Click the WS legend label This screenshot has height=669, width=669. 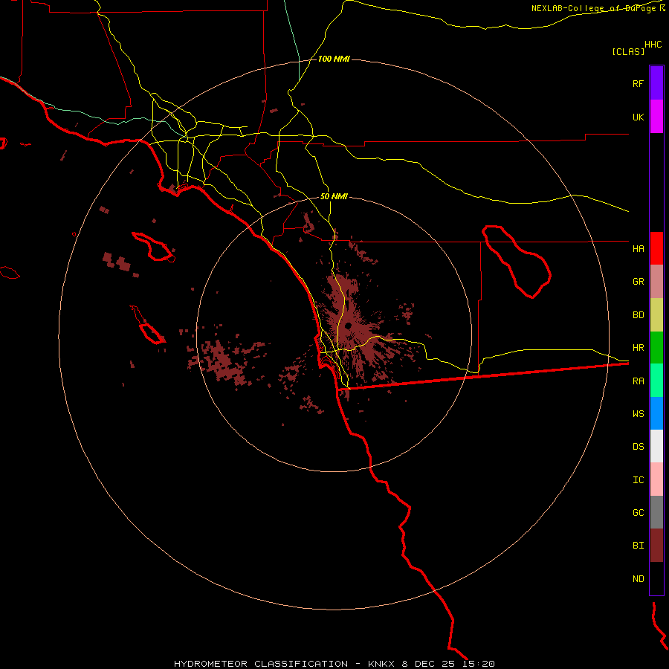coord(638,414)
